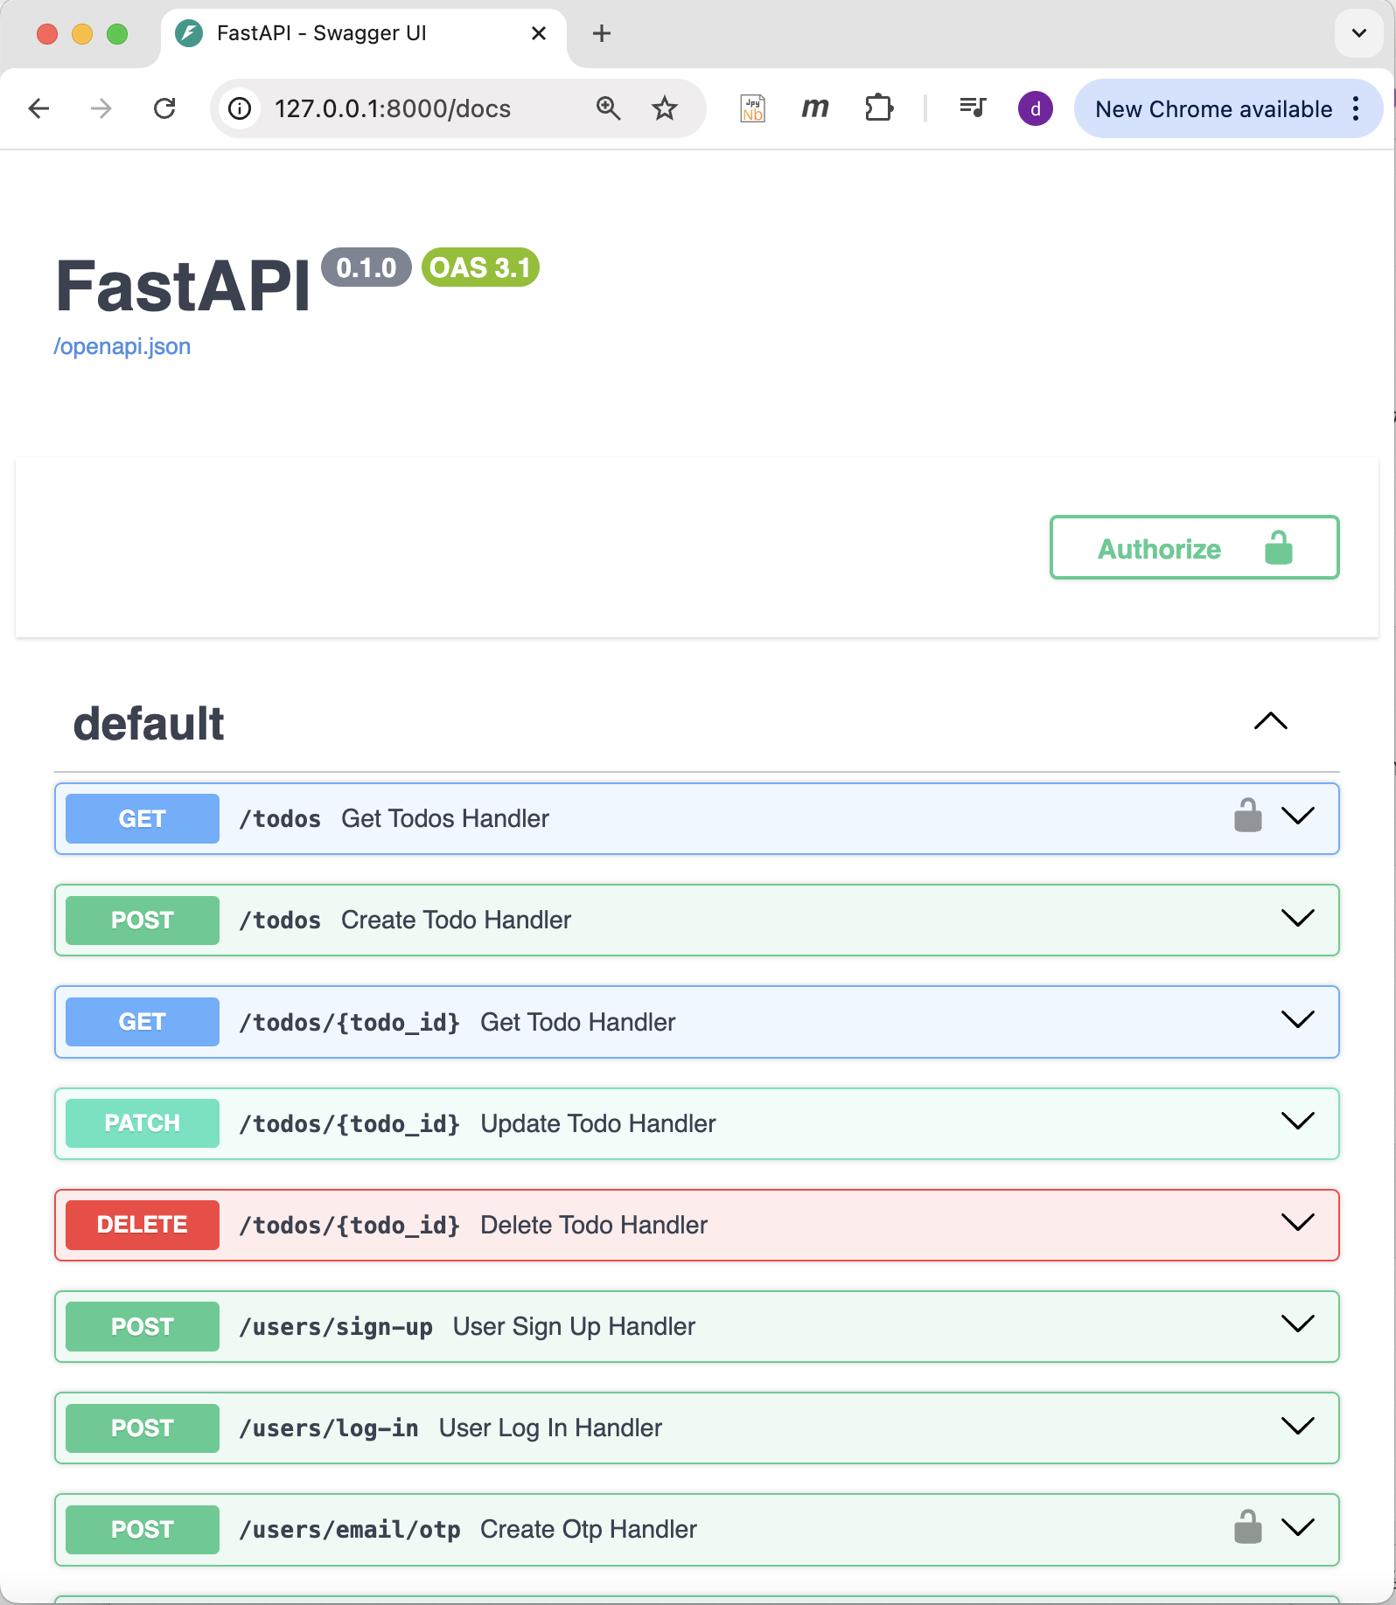Open the tab search dropdown arrow

tap(1359, 33)
